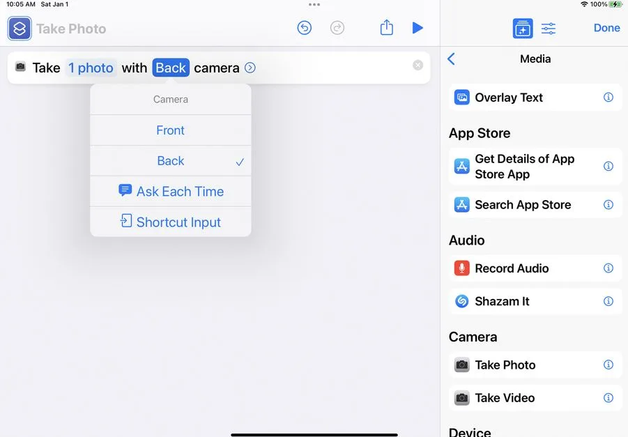Remove the Take Photo action with X
628x437 pixels.
[418, 65]
